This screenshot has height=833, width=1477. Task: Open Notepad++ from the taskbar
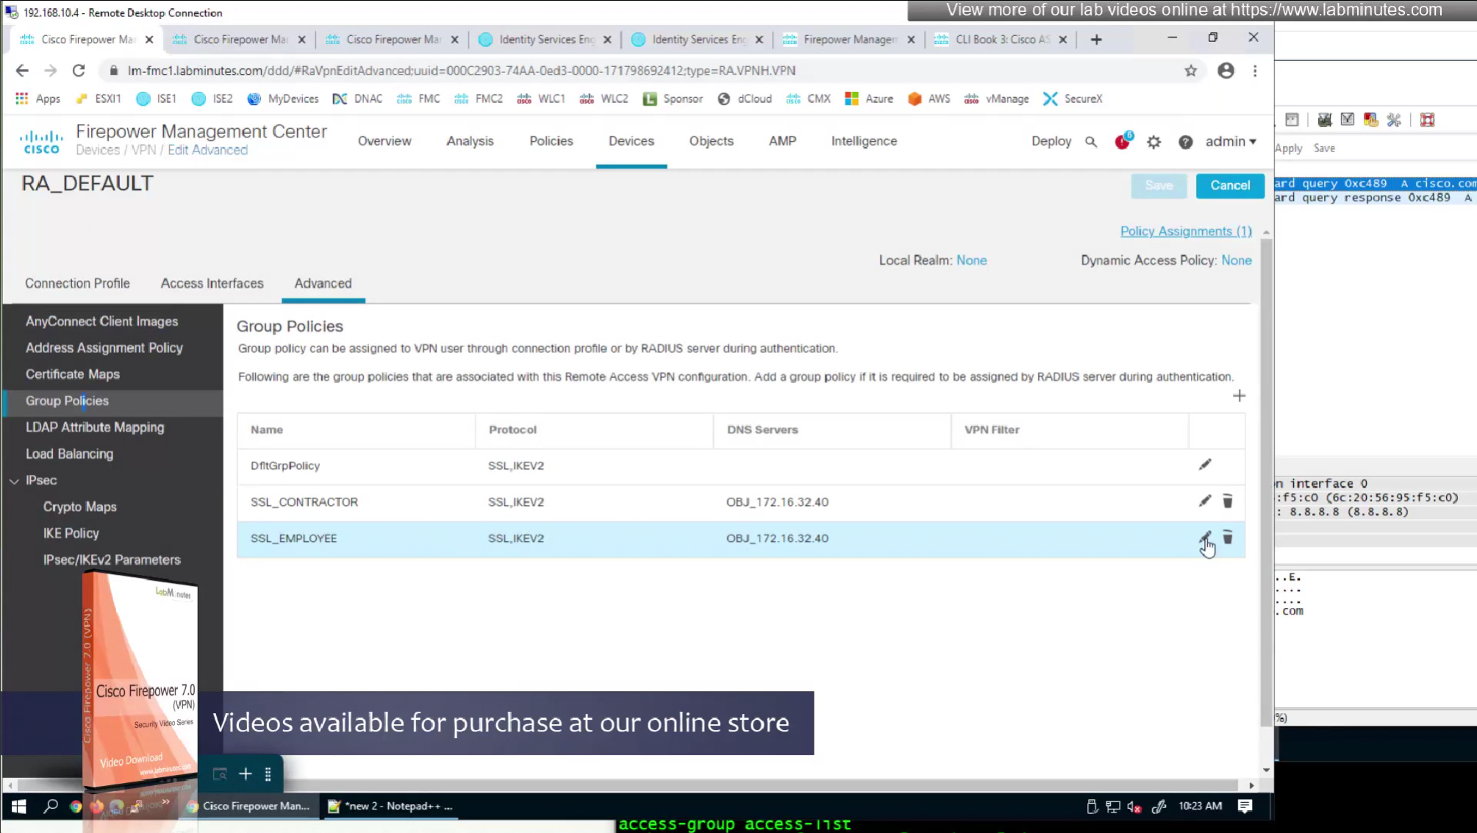tap(391, 807)
